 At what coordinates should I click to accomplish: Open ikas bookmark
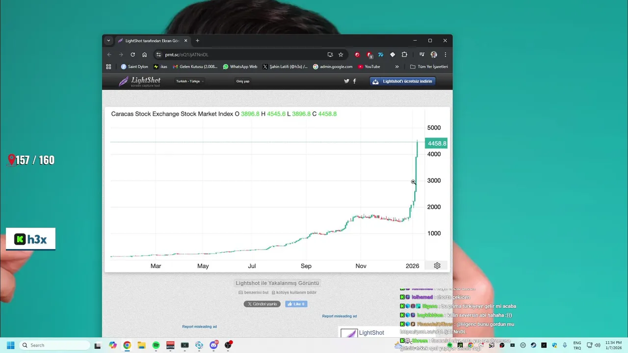coord(160,67)
